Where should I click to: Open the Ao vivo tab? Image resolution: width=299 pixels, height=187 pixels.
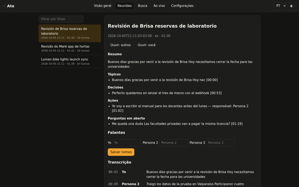(159, 6)
